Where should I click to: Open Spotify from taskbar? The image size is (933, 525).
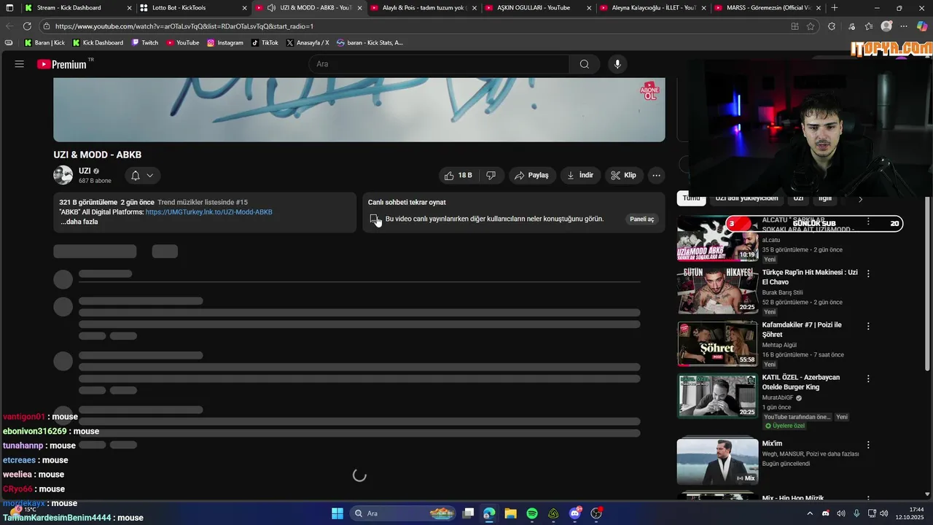point(532,513)
